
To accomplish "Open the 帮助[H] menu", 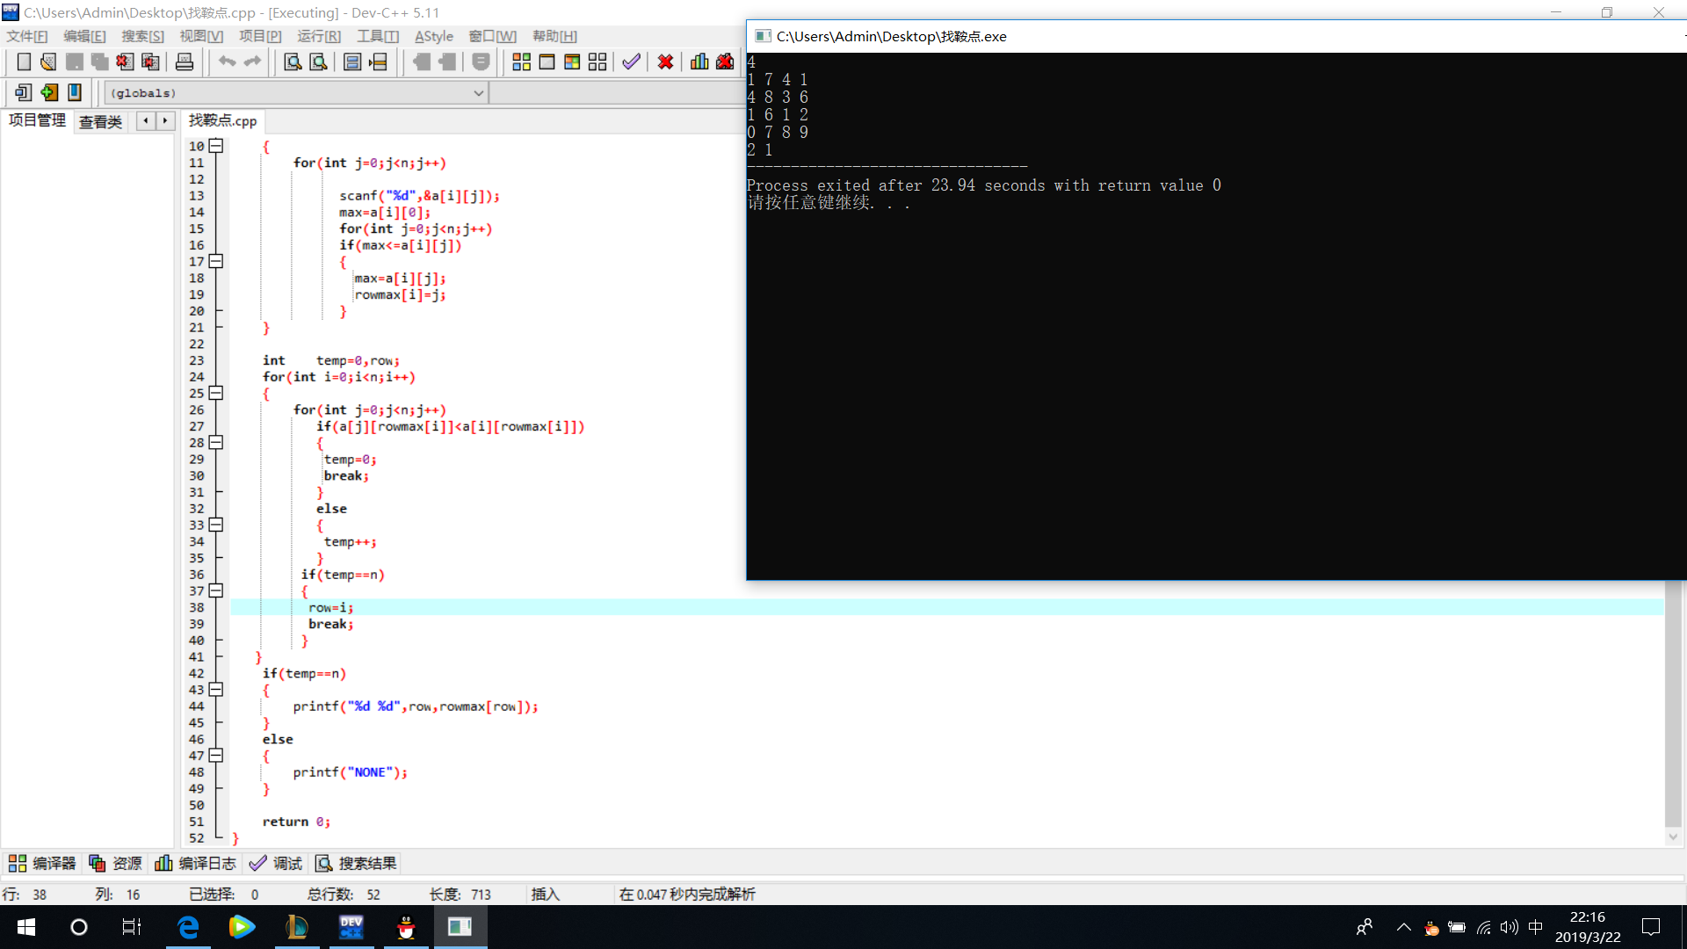I will coord(554,36).
